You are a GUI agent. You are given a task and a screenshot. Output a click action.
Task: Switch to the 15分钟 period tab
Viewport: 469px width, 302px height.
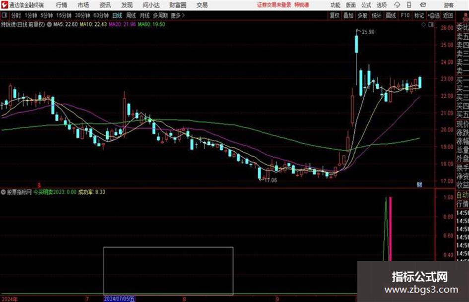64,15
